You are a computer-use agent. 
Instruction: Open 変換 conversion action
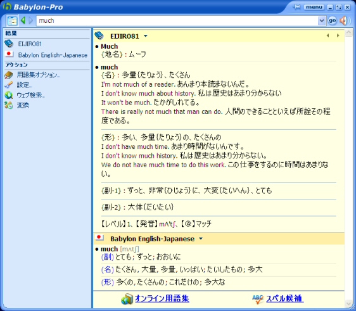tap(23, 105)
